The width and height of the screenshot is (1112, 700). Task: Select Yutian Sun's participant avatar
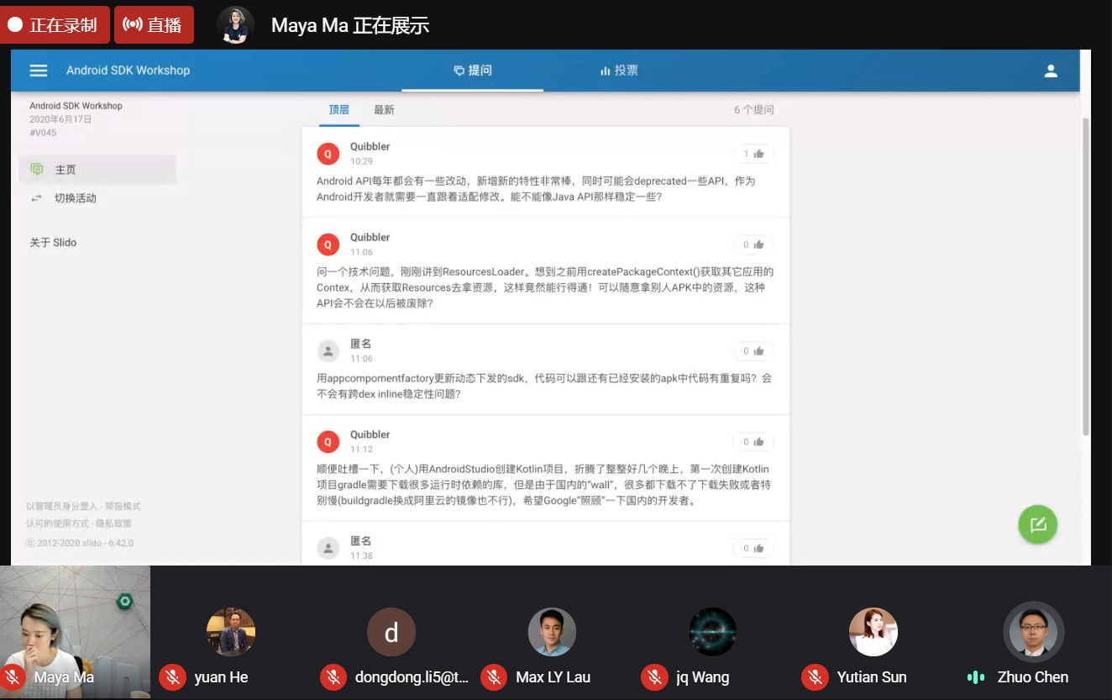coord(873,632)
